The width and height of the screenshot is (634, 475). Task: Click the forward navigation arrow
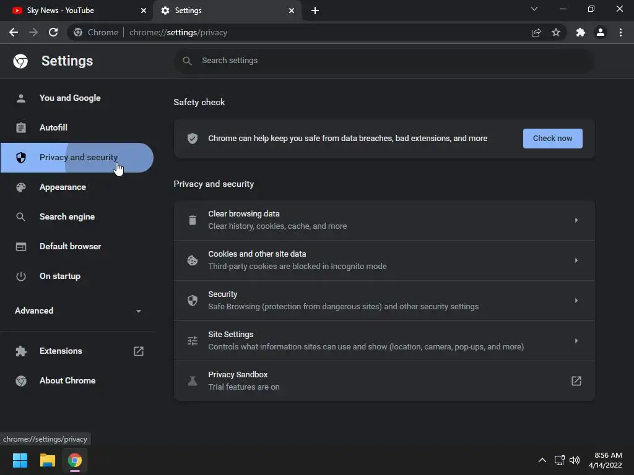tap(33, 32)
